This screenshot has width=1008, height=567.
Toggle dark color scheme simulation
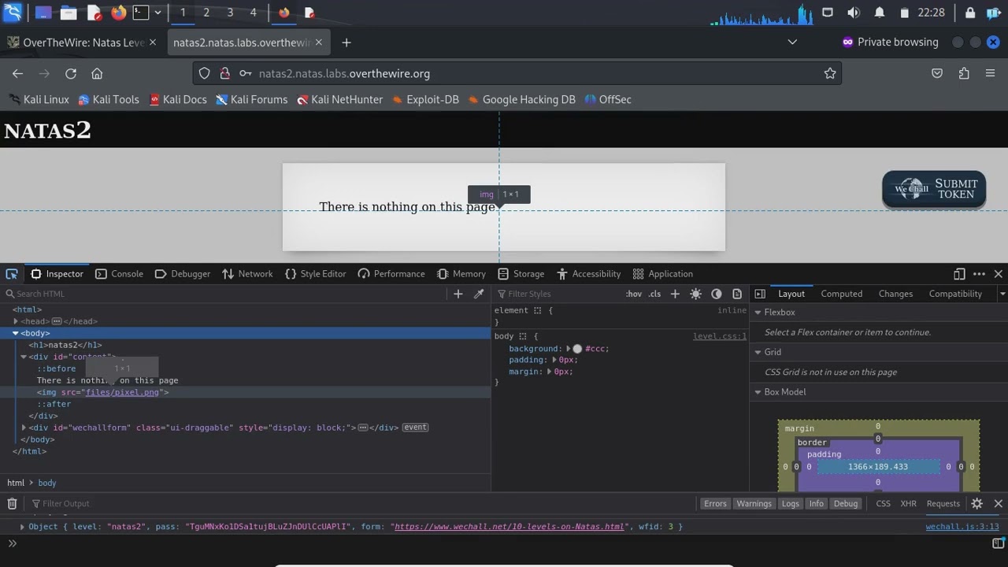[716, 294]
